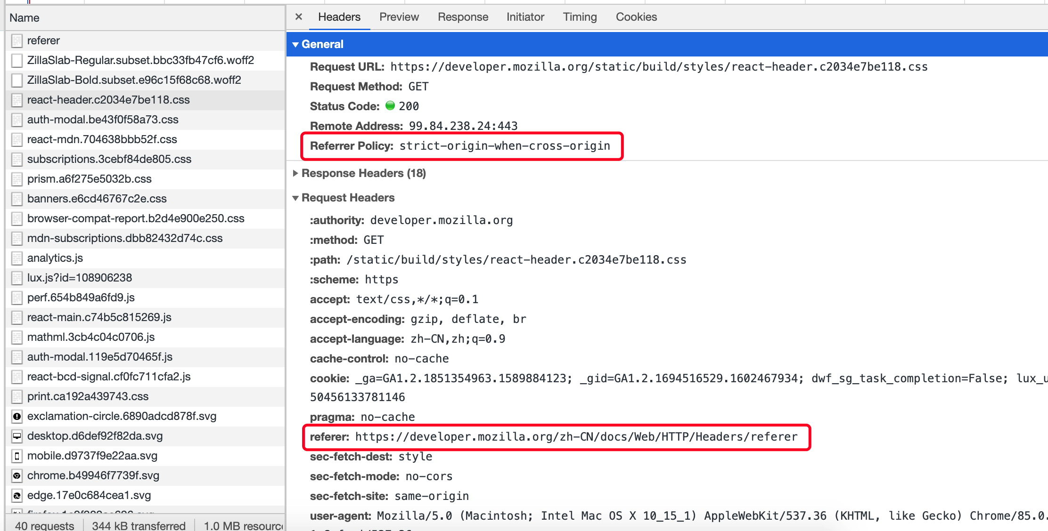Click the edge.17e0c684cea1.svg file icon
This screenshot has height=531, width=1048.
[17, 495]
